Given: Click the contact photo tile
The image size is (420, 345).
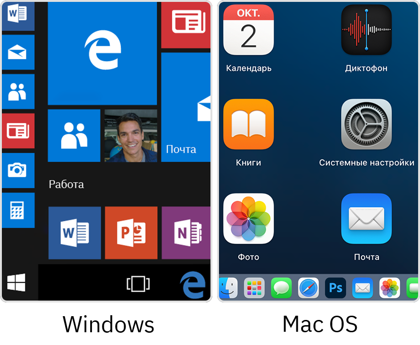Looking at the screenshot, I should 131,136.
